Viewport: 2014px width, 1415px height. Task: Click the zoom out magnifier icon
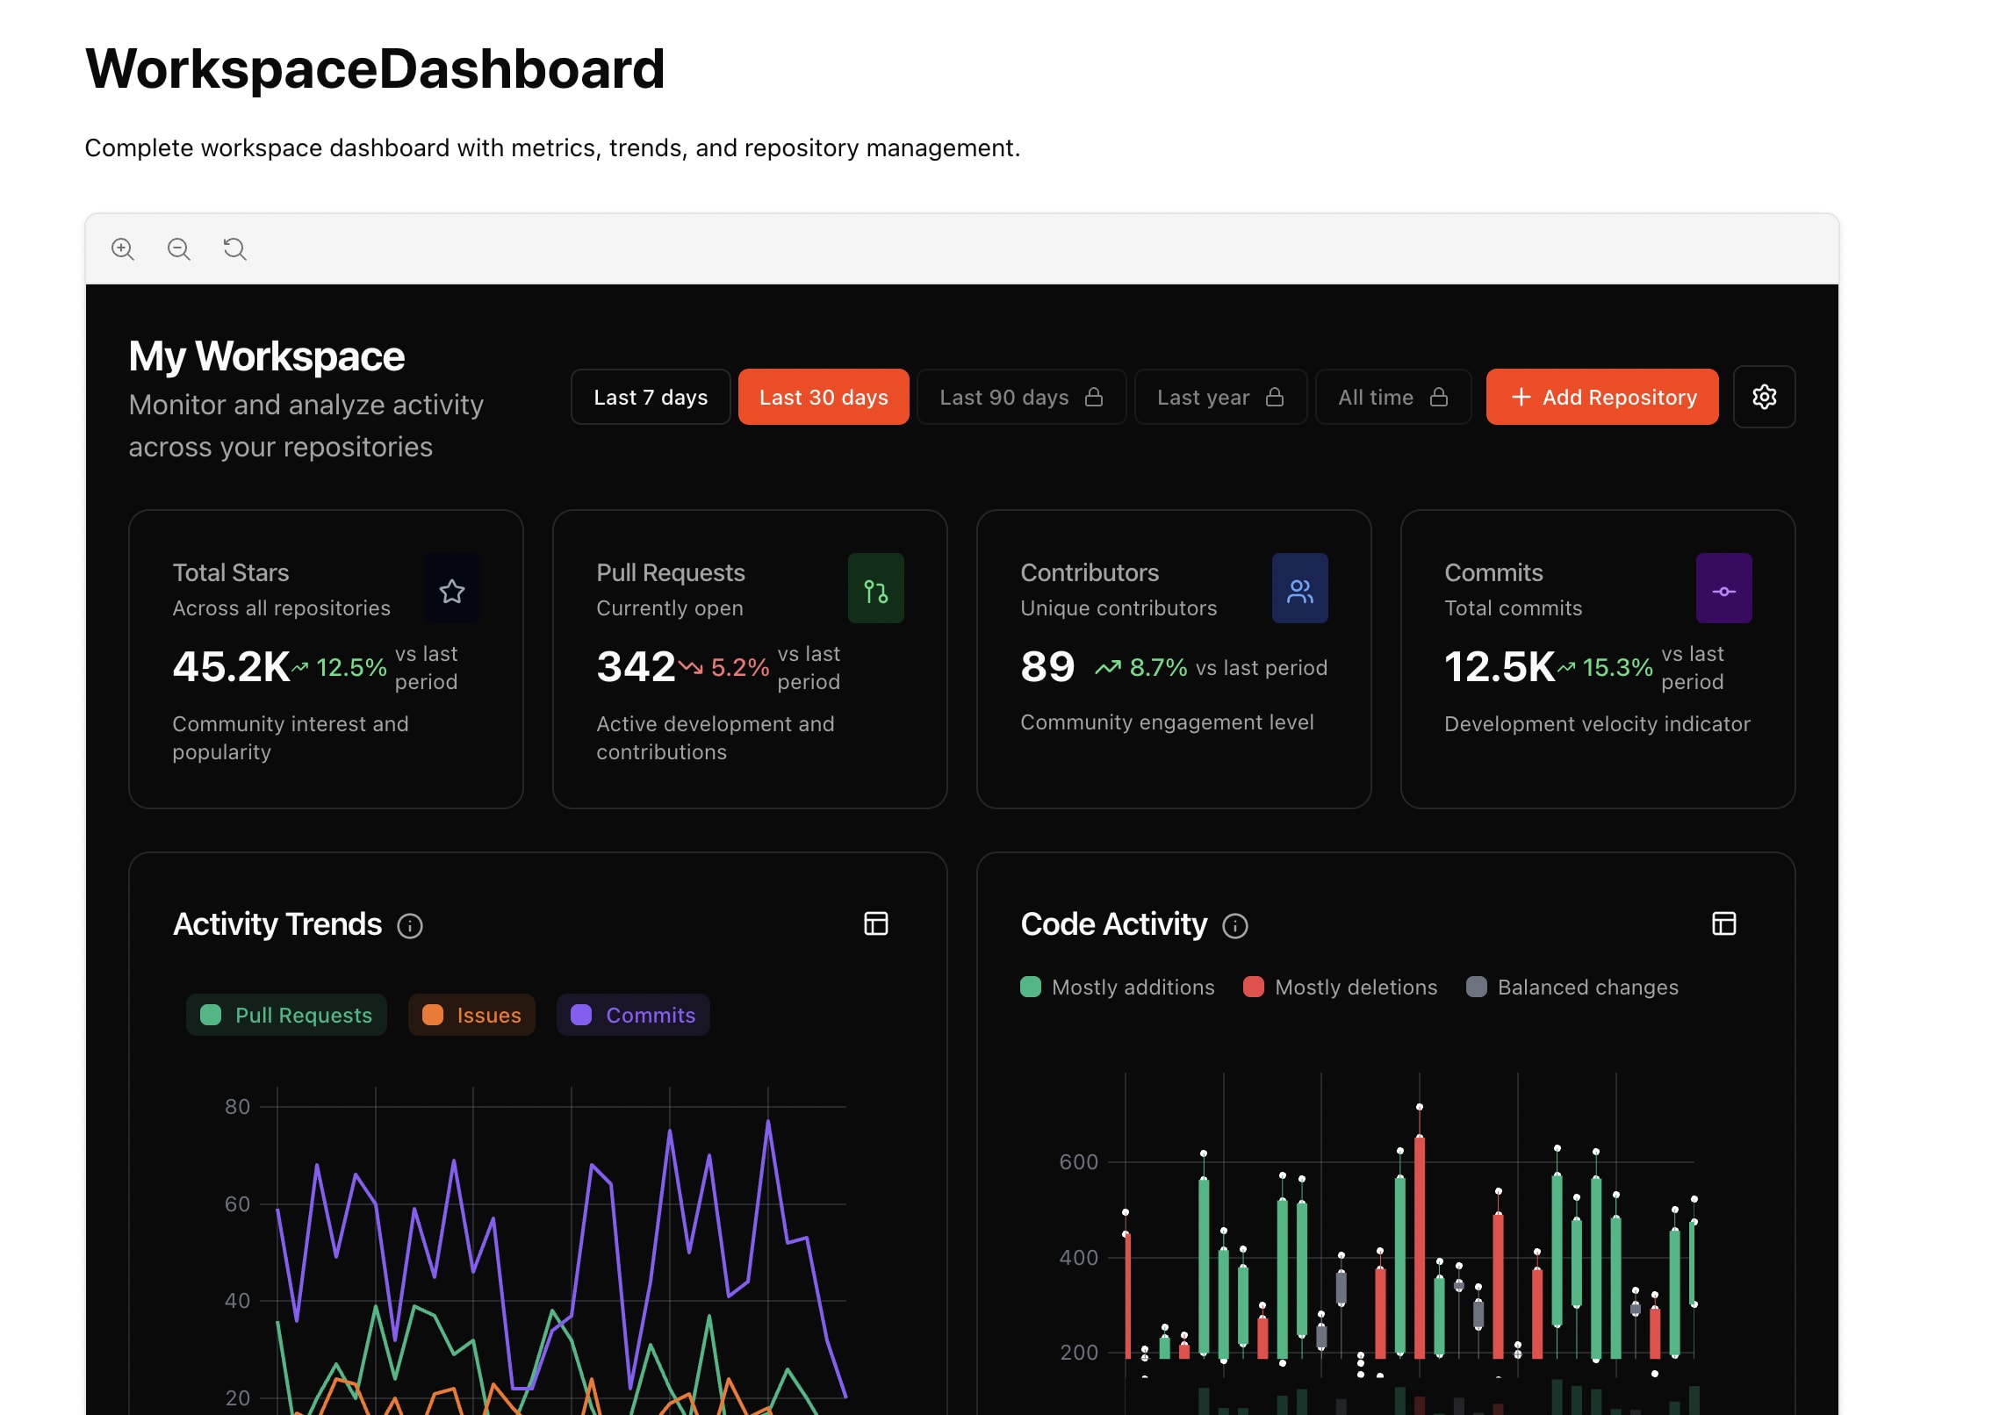(x=178, y=249)
